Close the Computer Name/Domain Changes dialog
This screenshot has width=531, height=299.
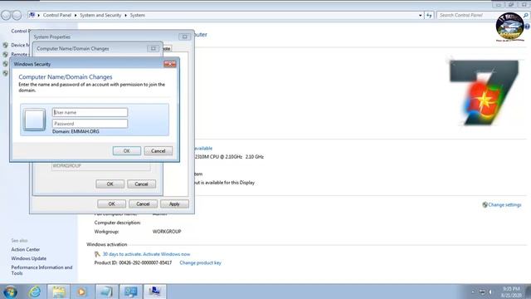(153, 48)
